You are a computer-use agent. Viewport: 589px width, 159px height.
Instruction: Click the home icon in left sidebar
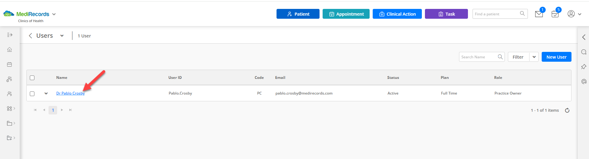[10, 49]
